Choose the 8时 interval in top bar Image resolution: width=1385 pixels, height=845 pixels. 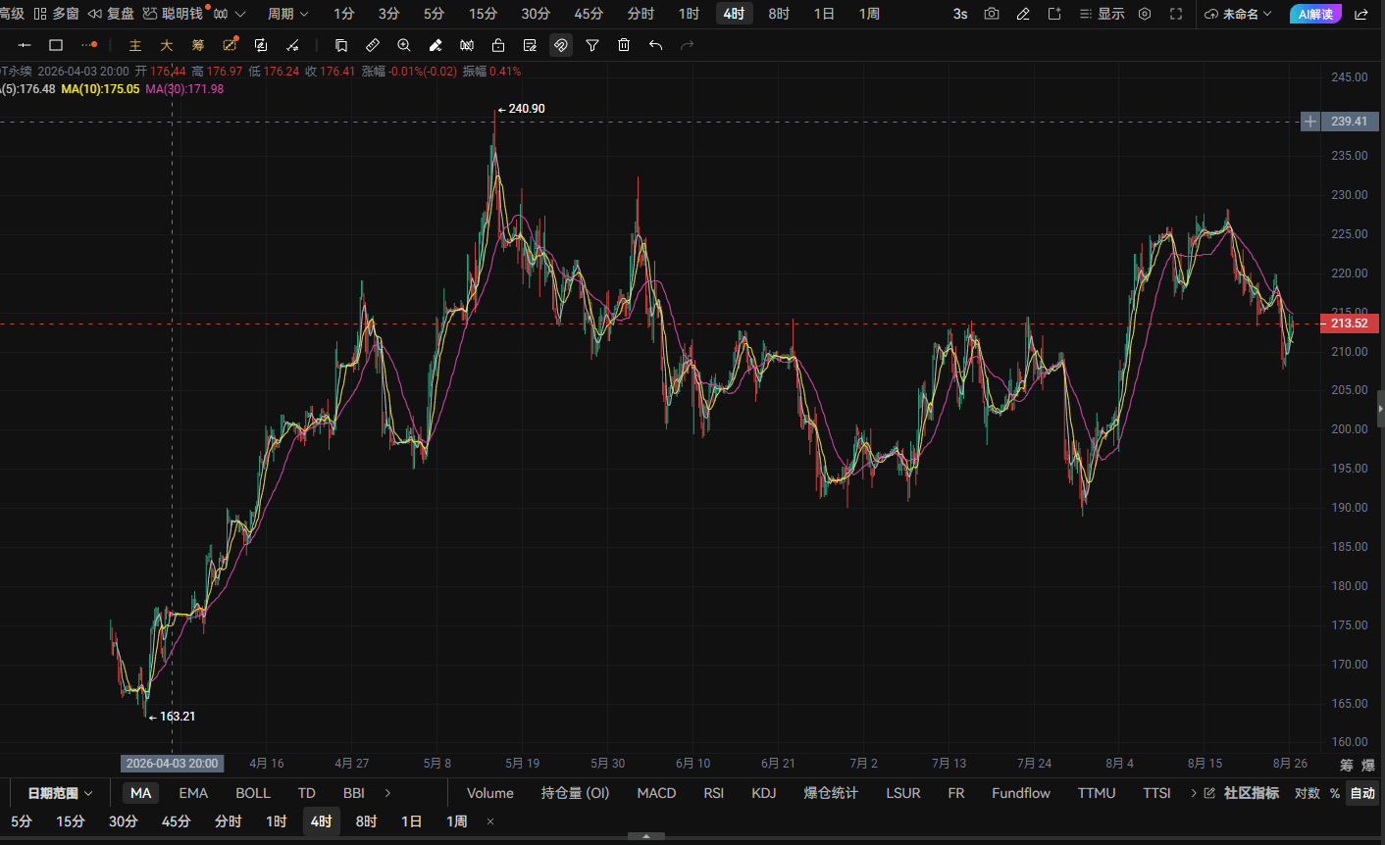[779, 14]
